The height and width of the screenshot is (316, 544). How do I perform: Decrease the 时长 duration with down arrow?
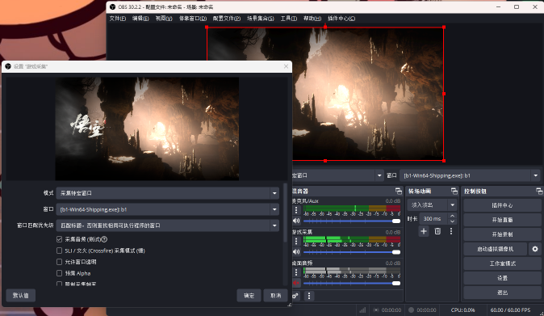[x=452, y=221]
